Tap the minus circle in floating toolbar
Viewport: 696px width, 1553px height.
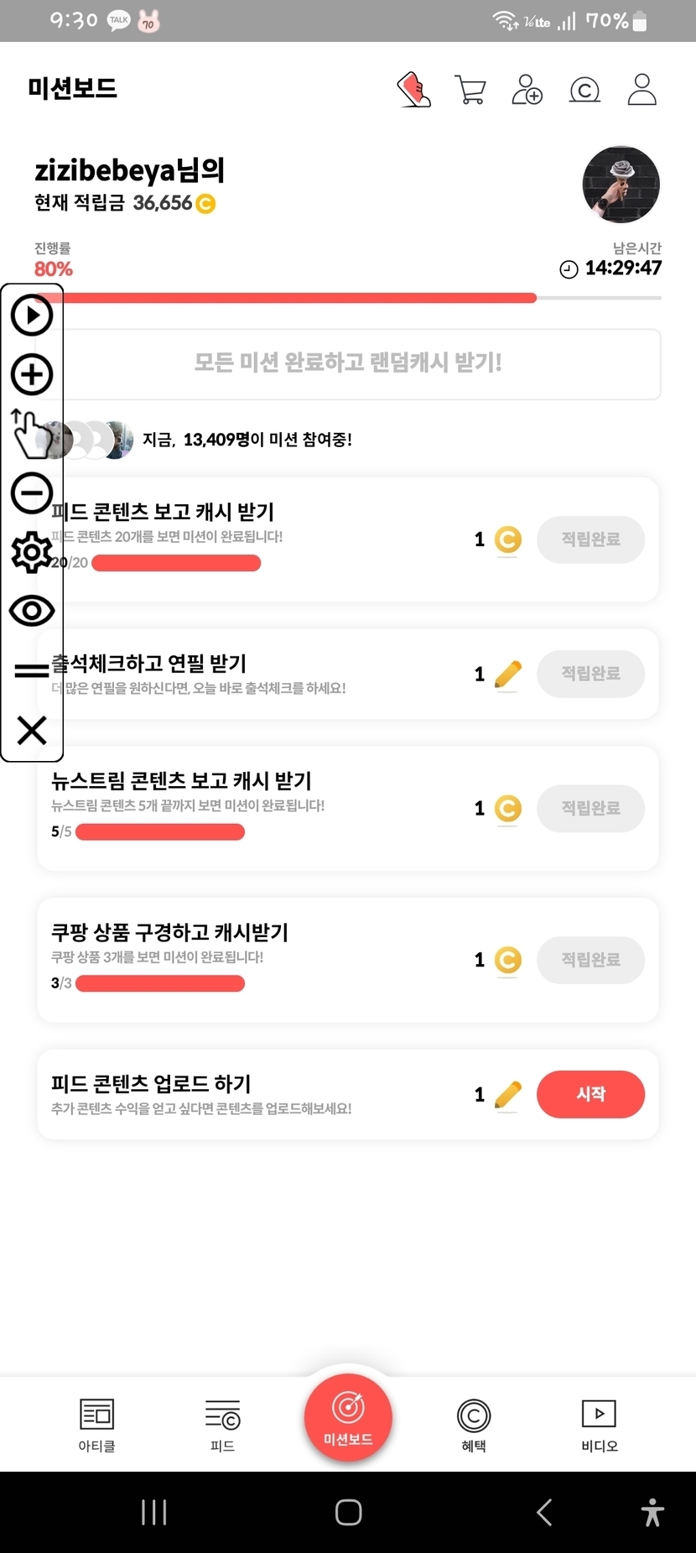click(32, 492)
